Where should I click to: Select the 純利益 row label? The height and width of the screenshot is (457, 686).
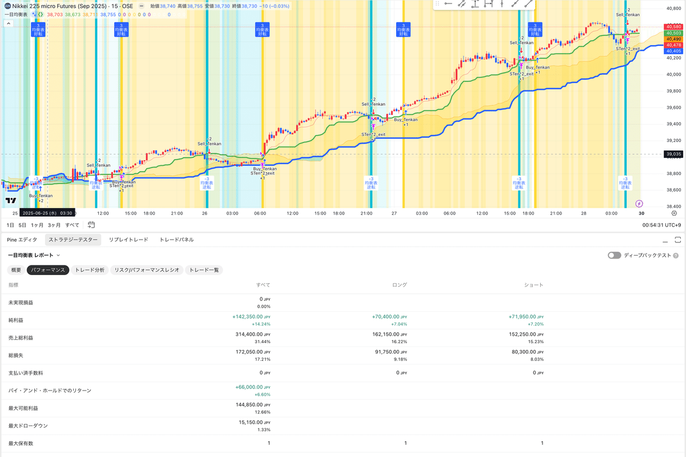point(16,320)
